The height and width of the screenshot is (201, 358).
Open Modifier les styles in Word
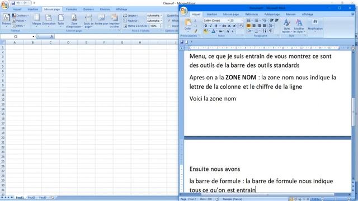(x=299, y=26)
